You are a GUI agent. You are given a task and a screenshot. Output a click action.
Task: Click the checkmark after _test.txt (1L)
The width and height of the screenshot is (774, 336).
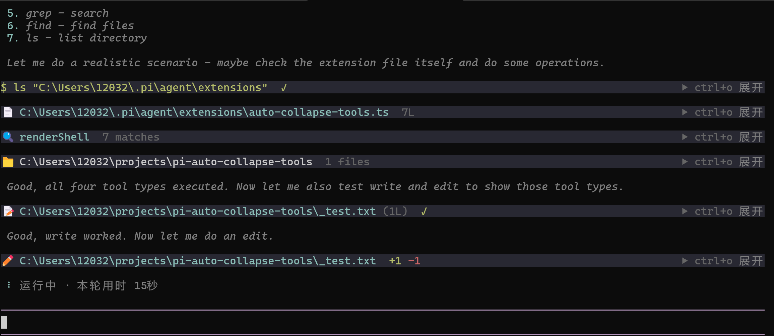(x=424, y=212)
